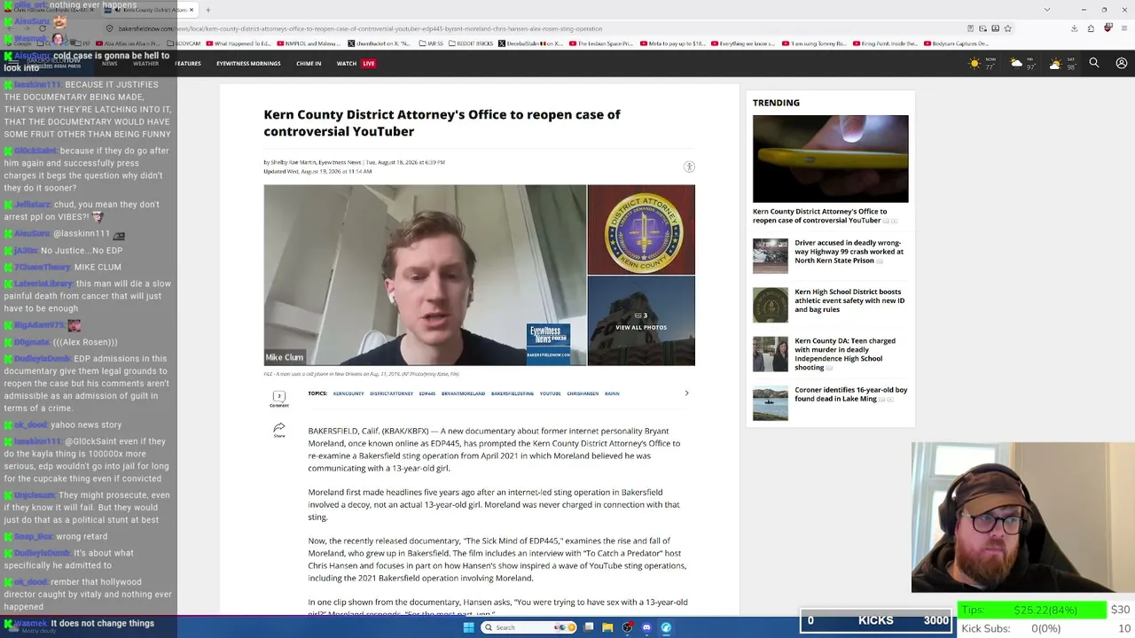The height and width of the screenshot is (638, 1135).
Task: Open the Highway 99 crash story thumbnail
Action: pos(770,256)
